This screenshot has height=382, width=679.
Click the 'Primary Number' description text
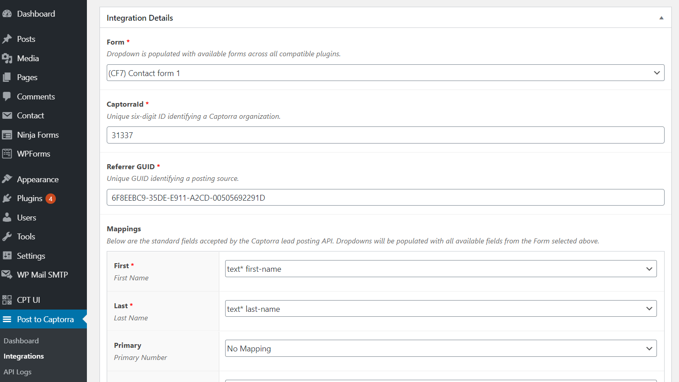(x=140, y=358)
